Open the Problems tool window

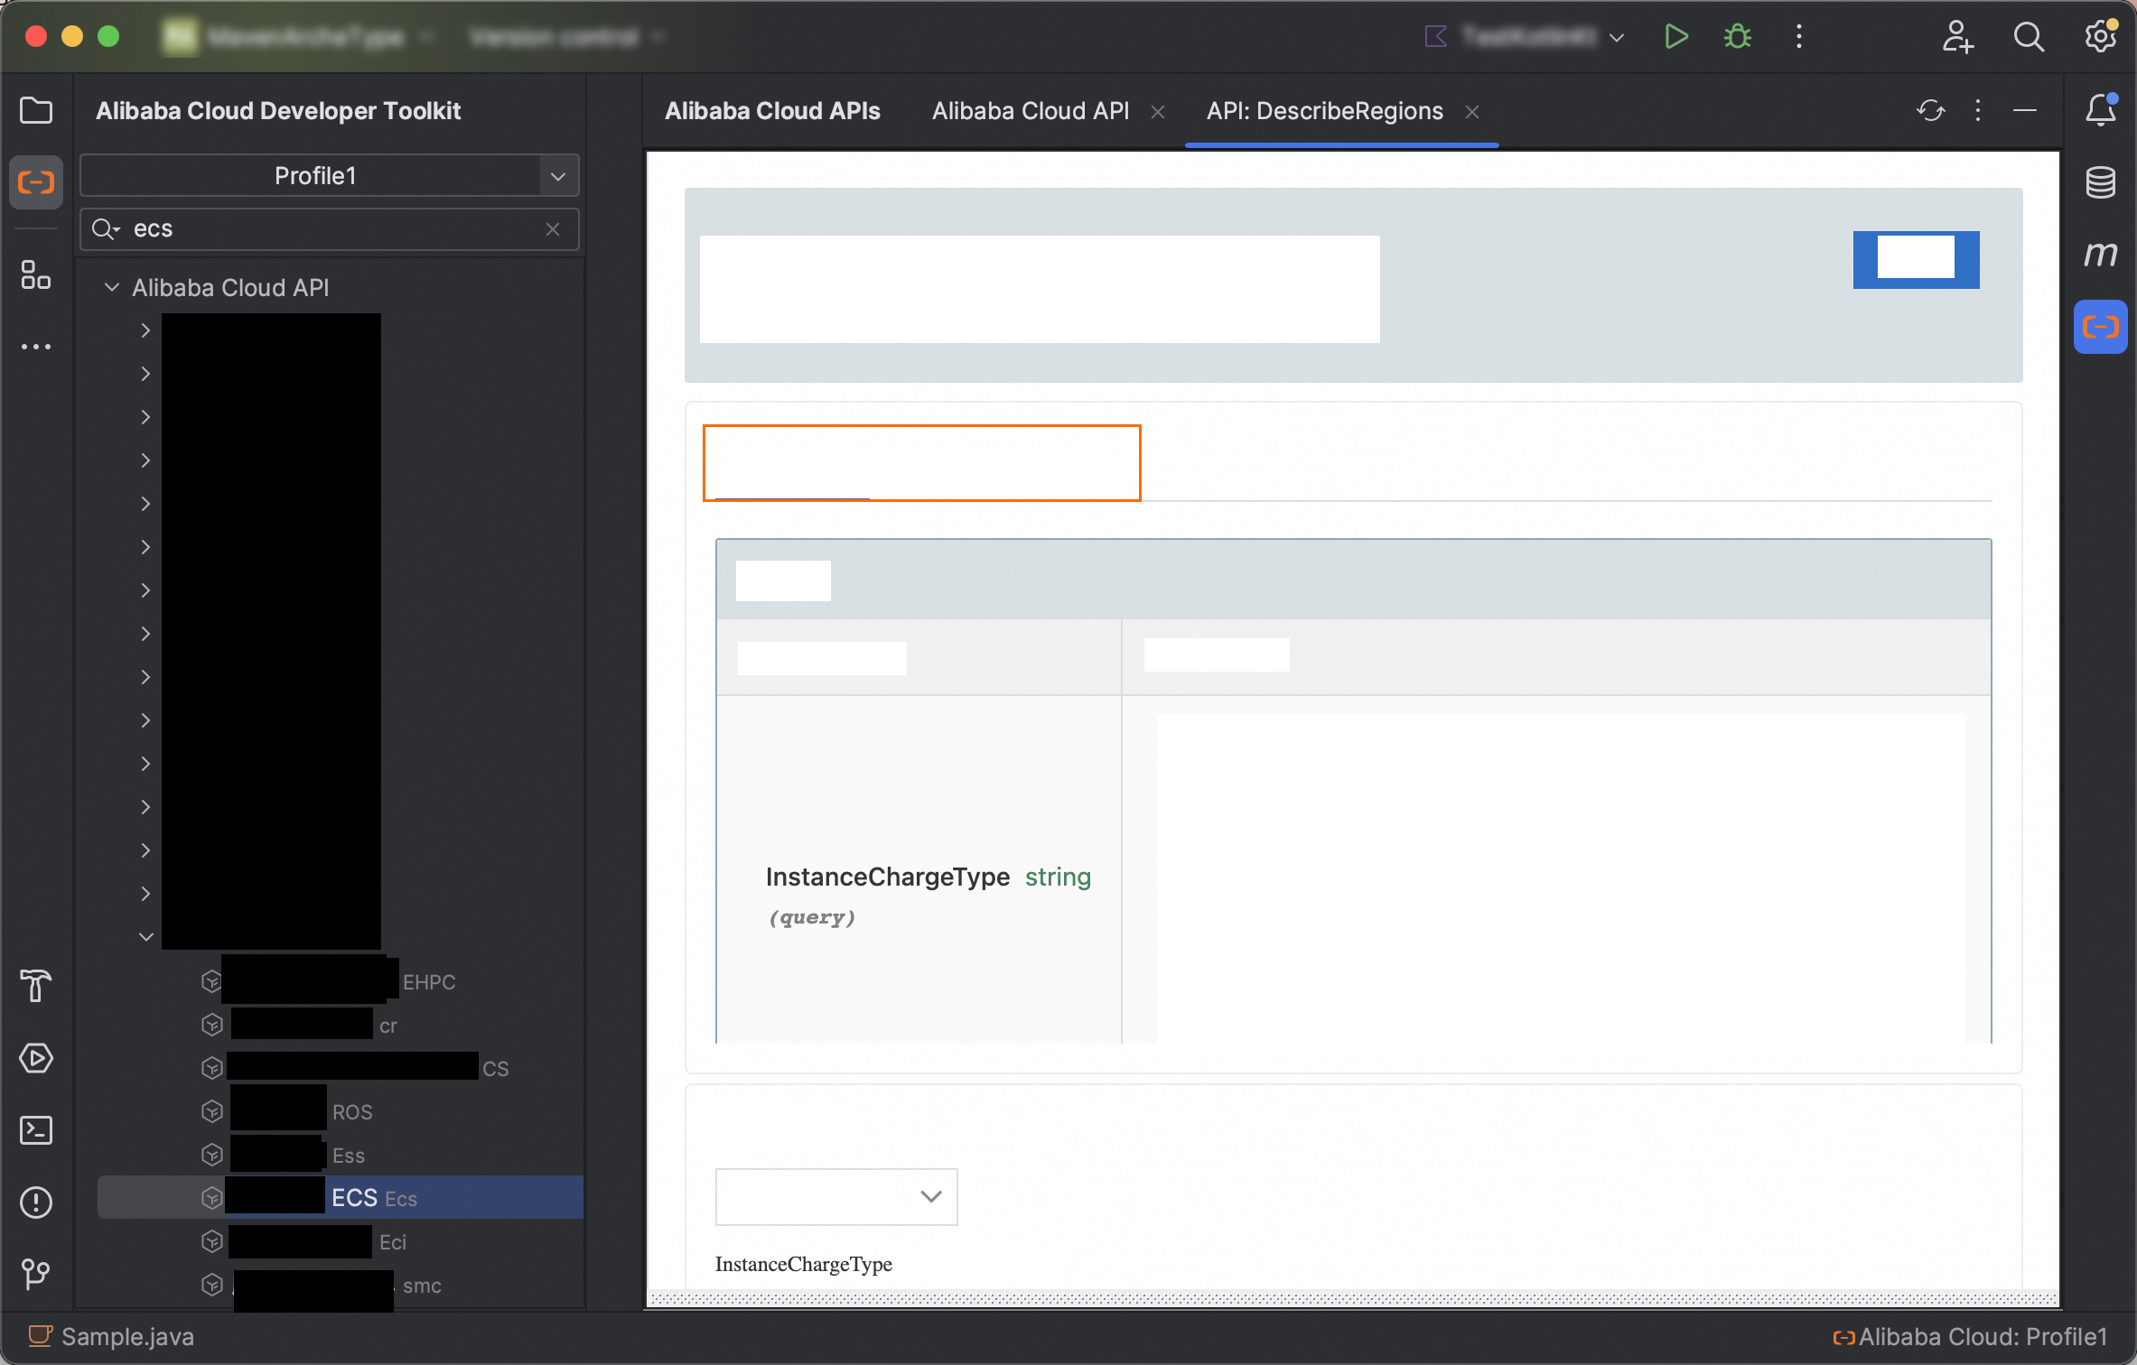tap(36, 1202)
